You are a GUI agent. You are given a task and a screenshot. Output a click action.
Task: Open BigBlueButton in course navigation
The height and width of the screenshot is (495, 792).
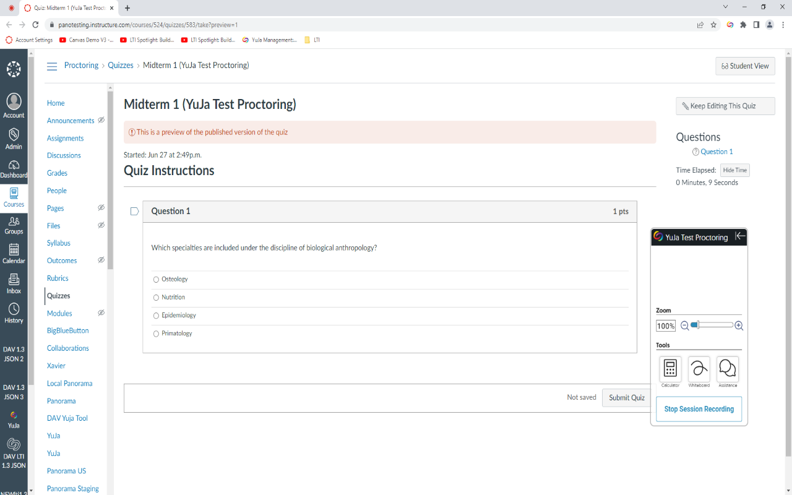point(68,330)
